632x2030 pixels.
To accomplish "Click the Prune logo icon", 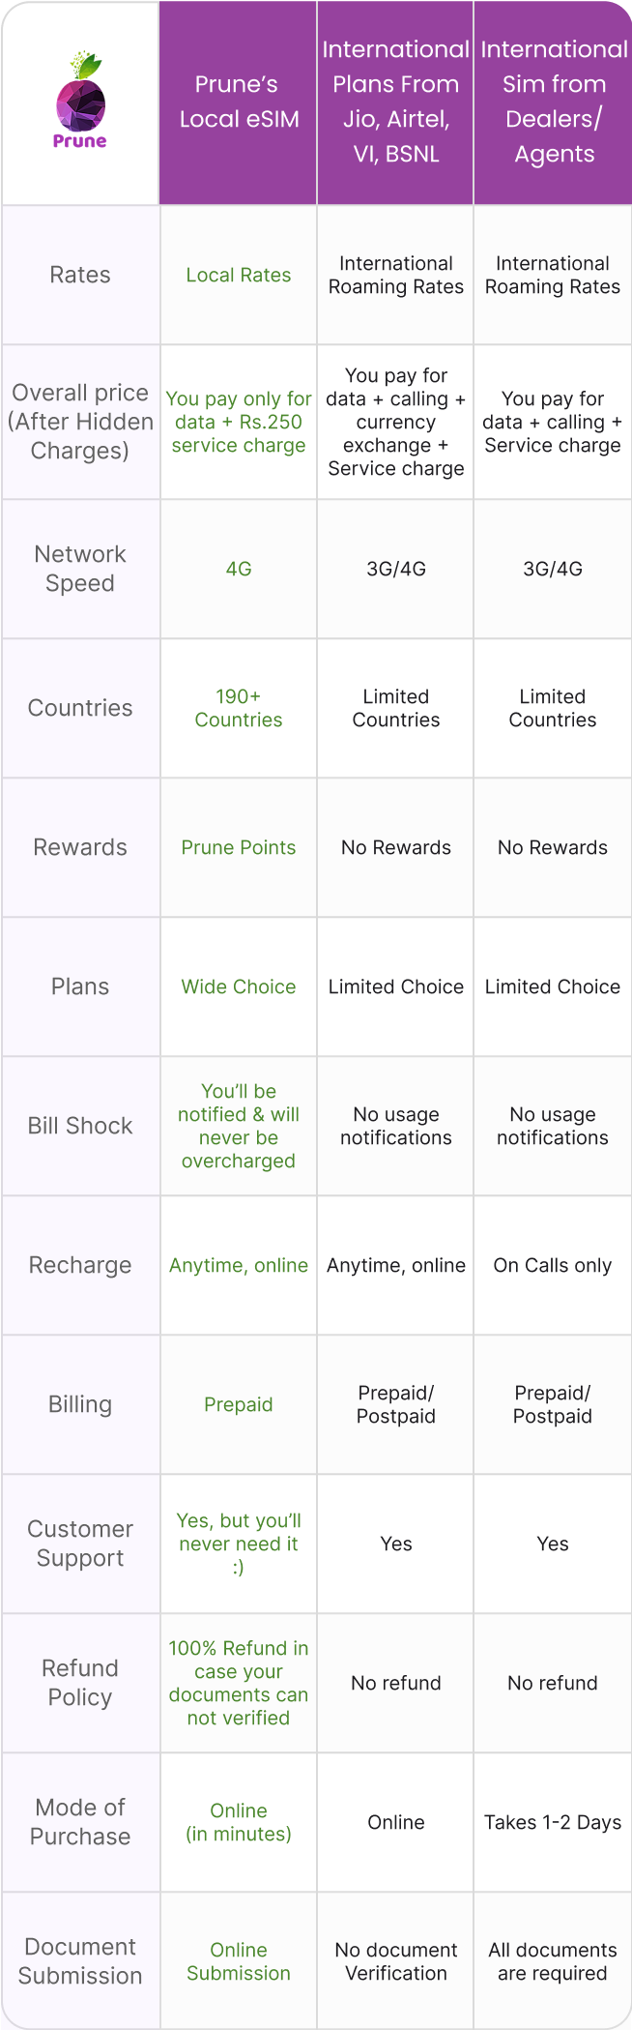I will click(80, 102).
